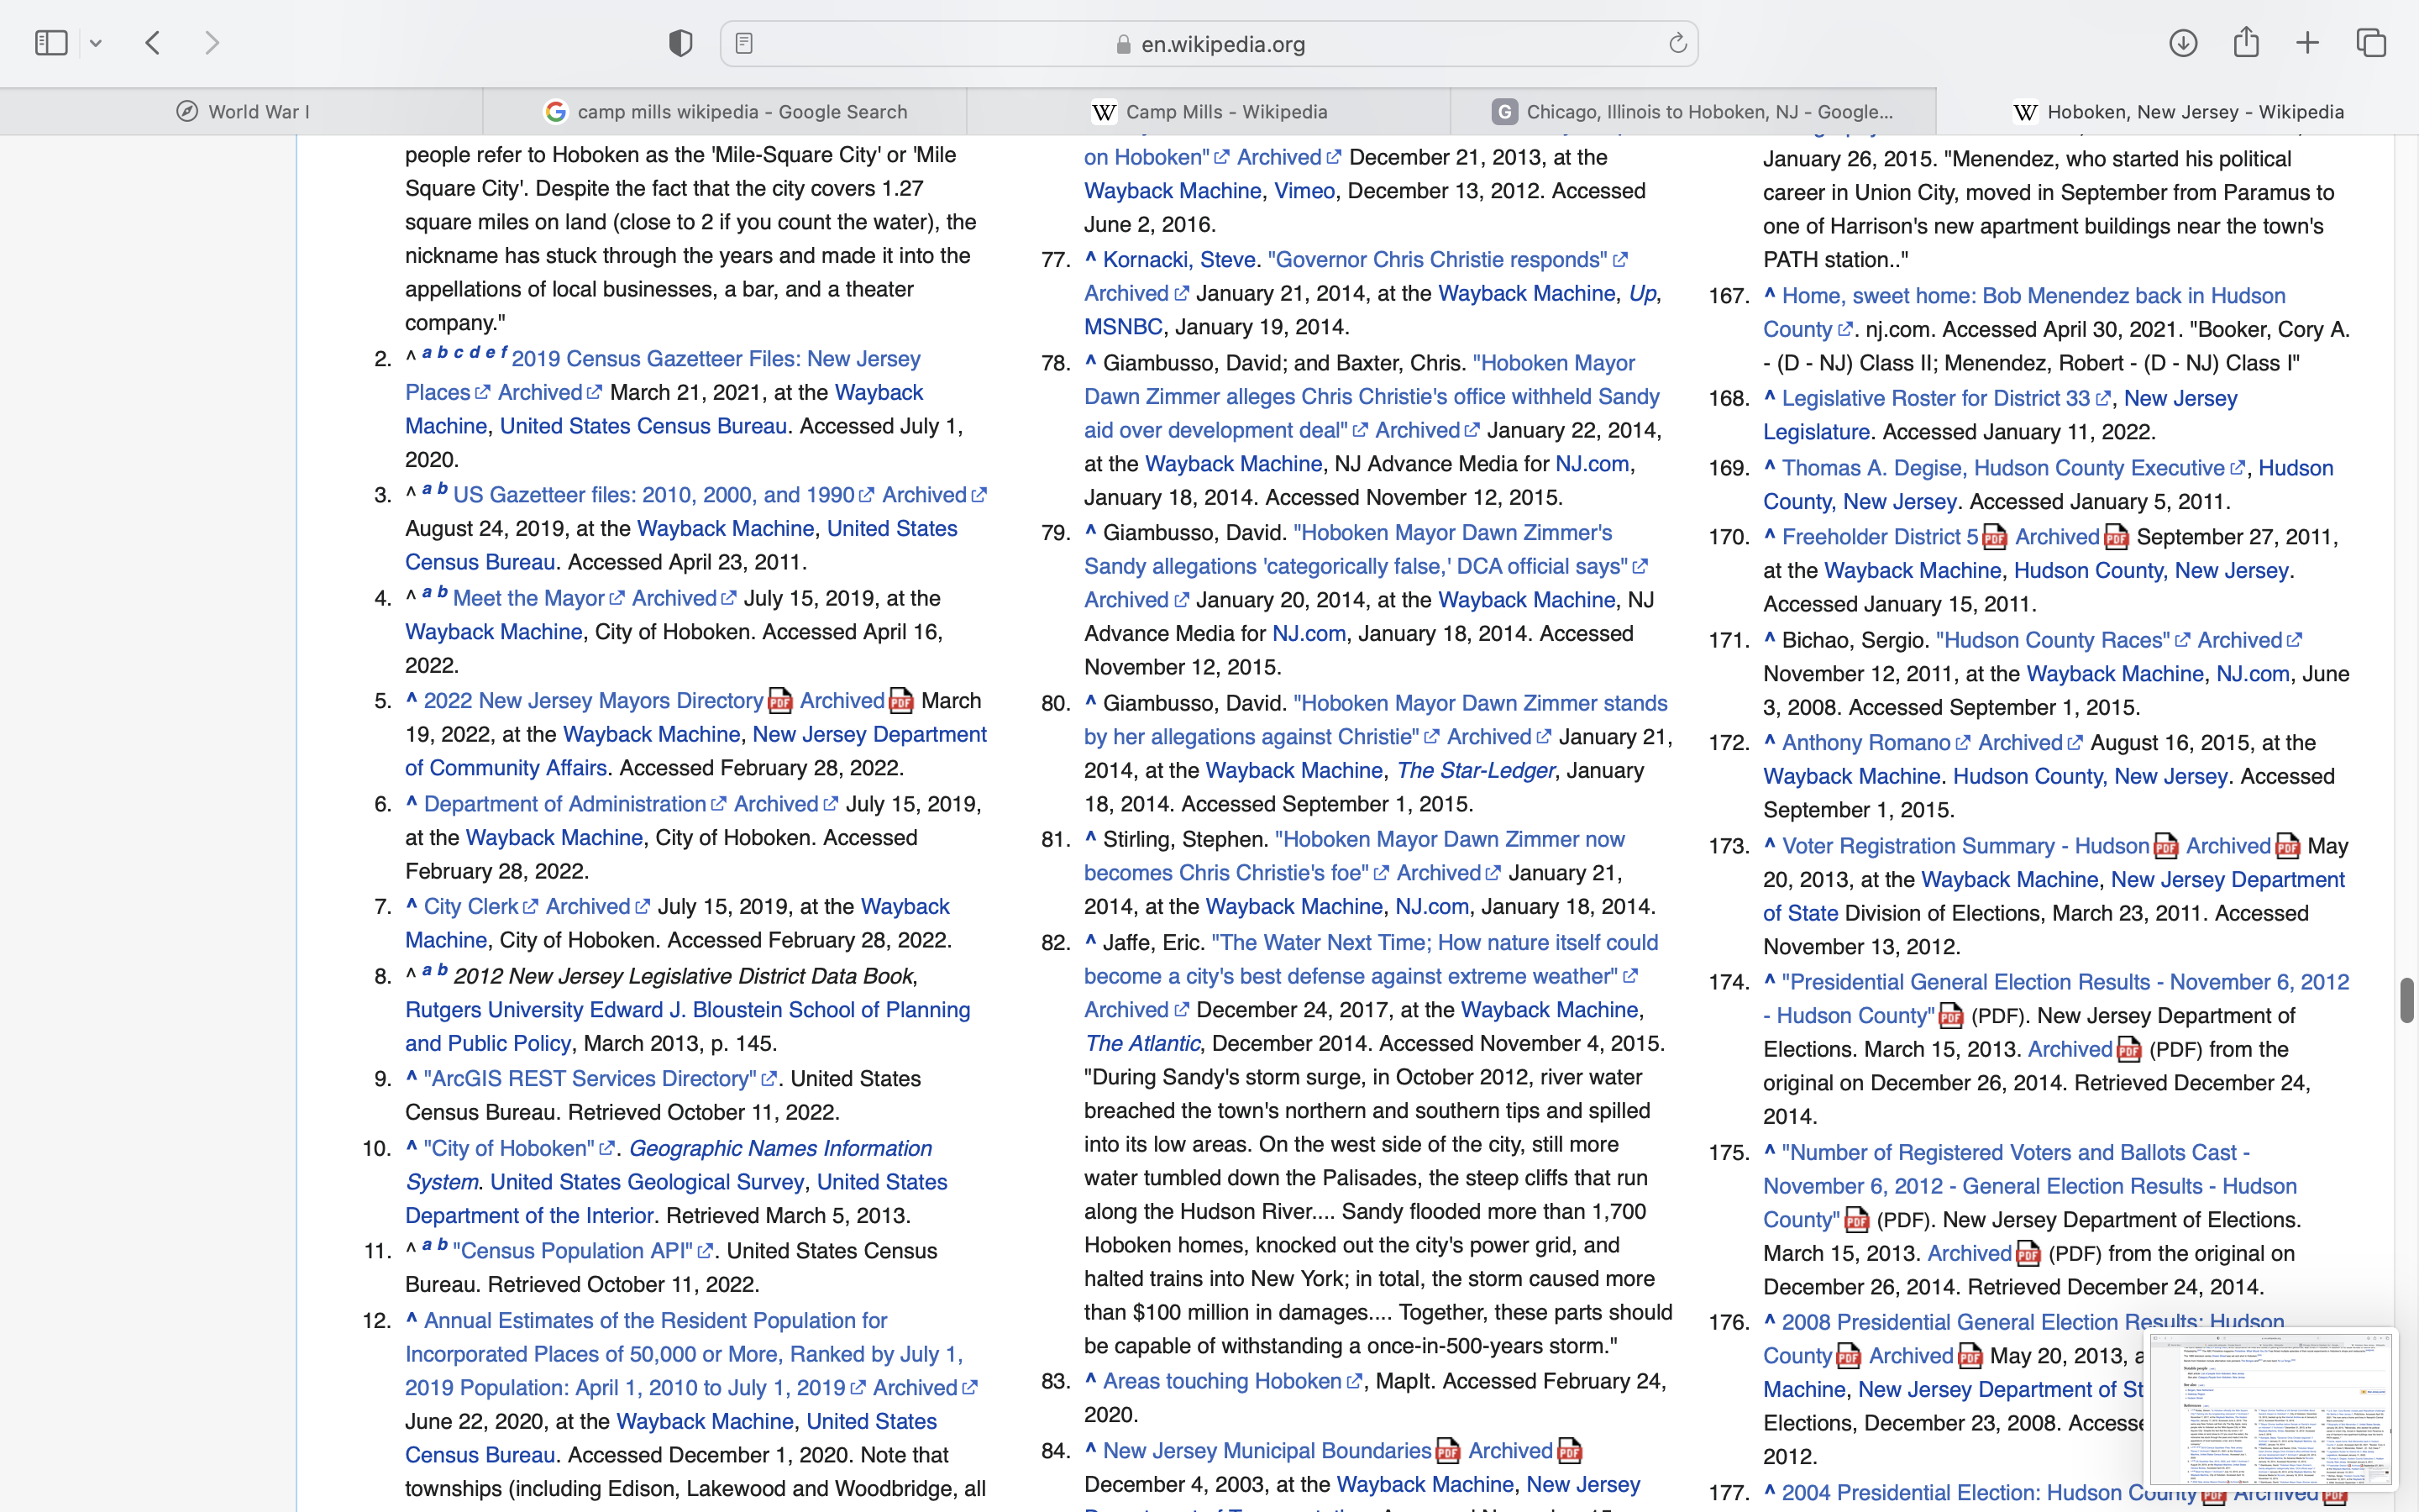The height and width of the screenshot is (1512, 2419).
Task: Go back with the back arrow
Action: click(153, 43)
